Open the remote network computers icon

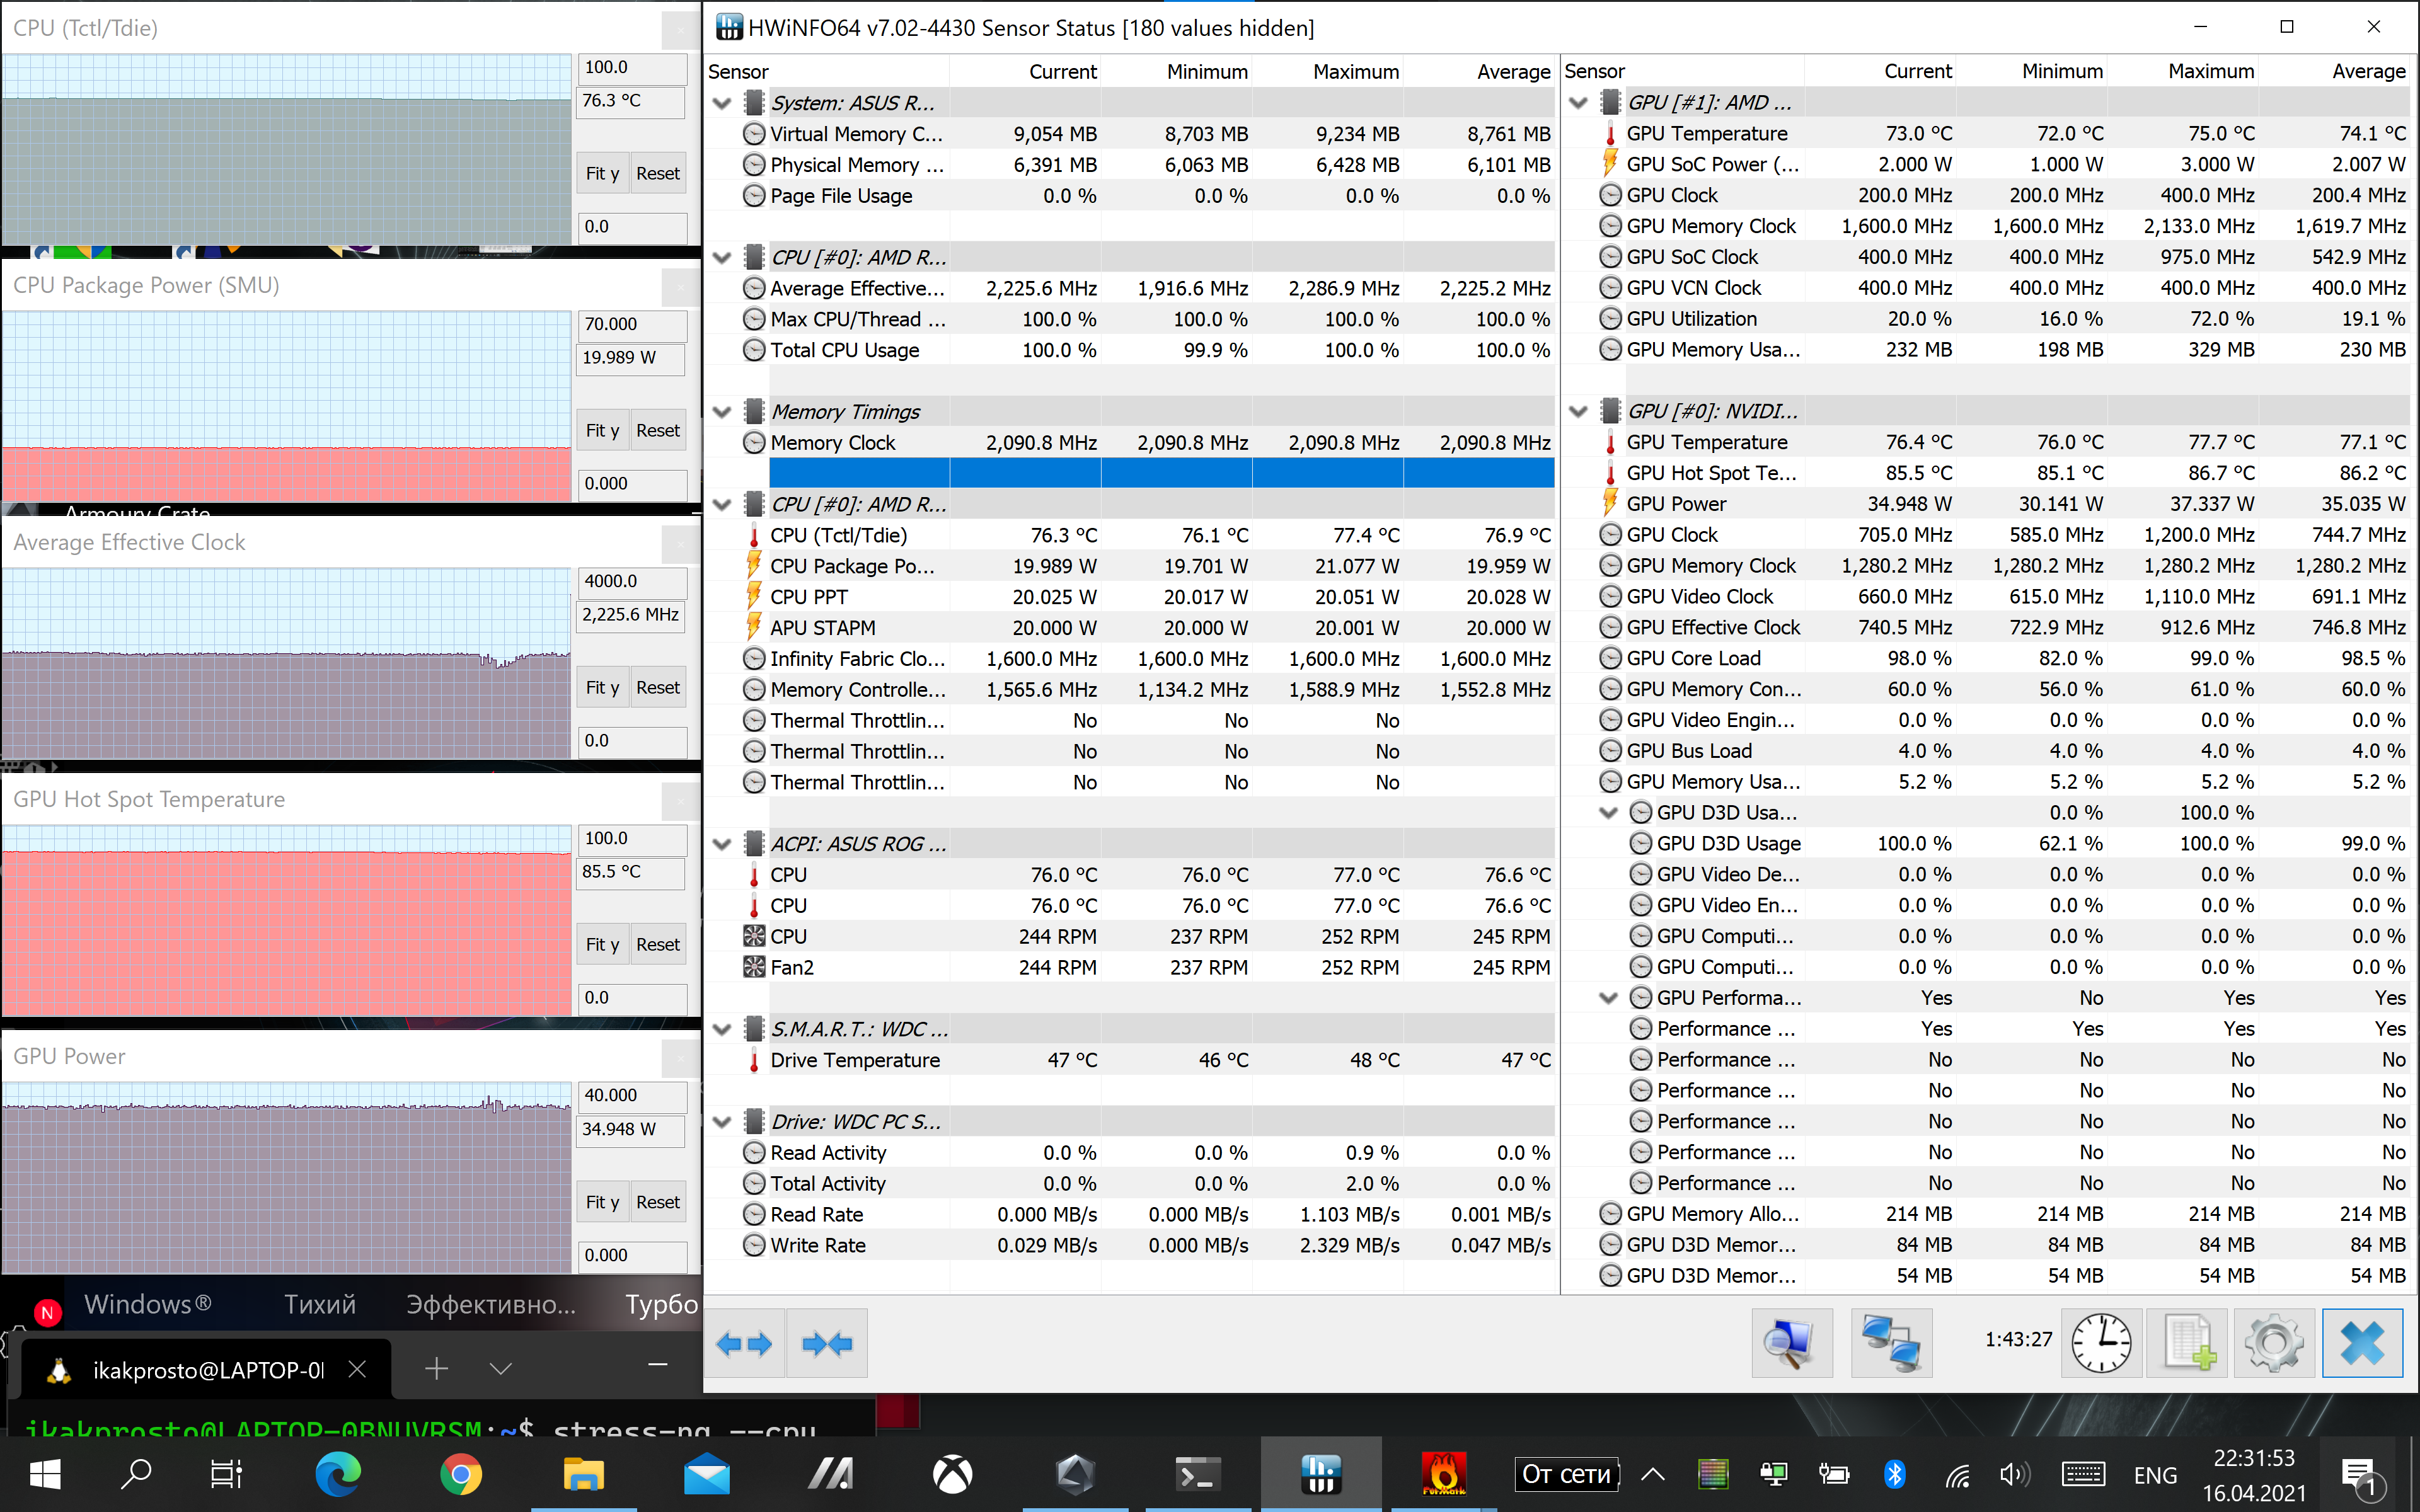[1891, 1343]
